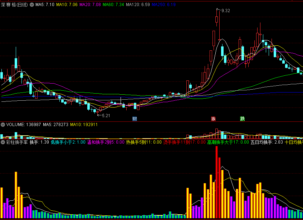Open the dropdown arrow beside 彩柱换手率
Image resolution: width=303 pixels, height=220 pixels.
click(3, 142)
